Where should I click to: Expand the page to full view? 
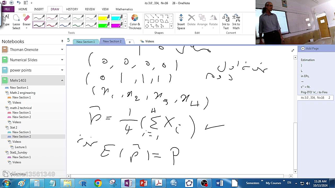[293, 50]
